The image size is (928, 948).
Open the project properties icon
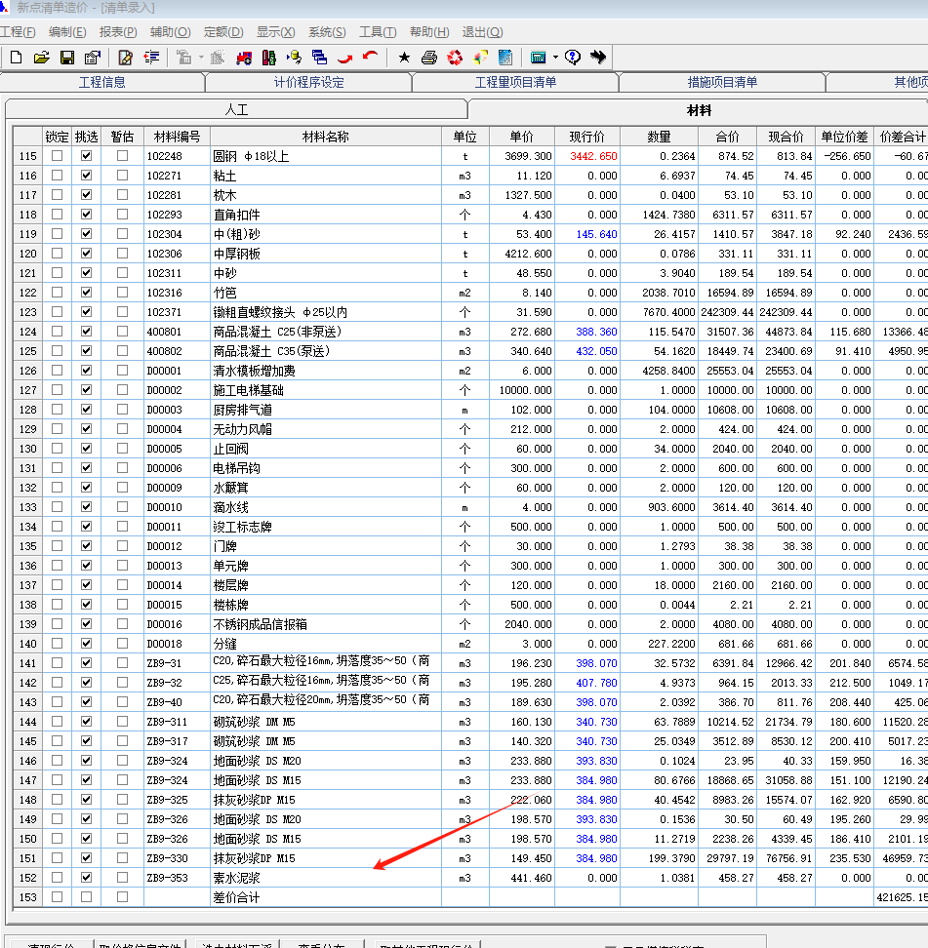(x=93, y=58)
